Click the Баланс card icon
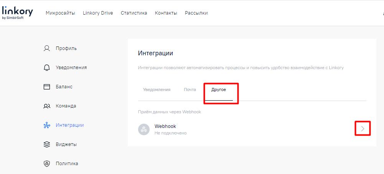Screen dimensions: 384x174 (46, 87)
